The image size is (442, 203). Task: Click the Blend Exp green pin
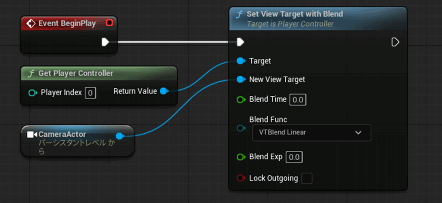click(241, 157)
